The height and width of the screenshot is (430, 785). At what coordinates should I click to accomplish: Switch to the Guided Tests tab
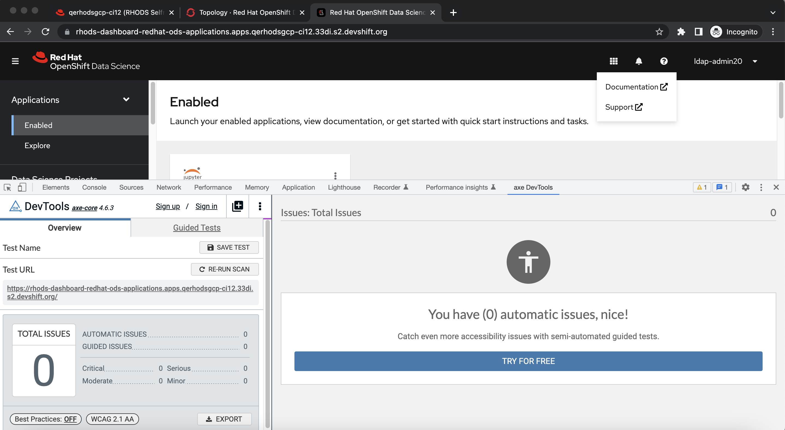click(x=197, y=228)
